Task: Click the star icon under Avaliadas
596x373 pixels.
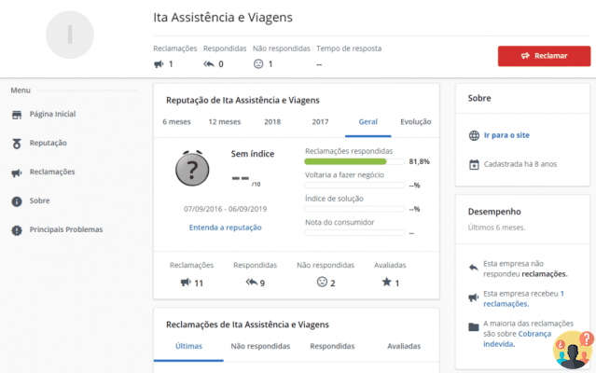Action: coord(386,282)
